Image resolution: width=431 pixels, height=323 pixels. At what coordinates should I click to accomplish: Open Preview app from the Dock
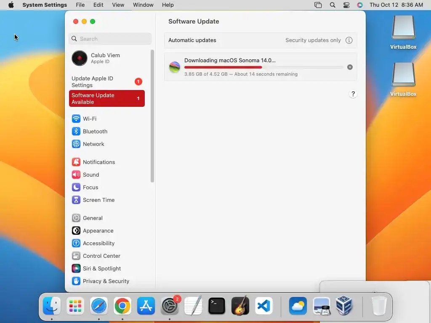pos(322,306)
